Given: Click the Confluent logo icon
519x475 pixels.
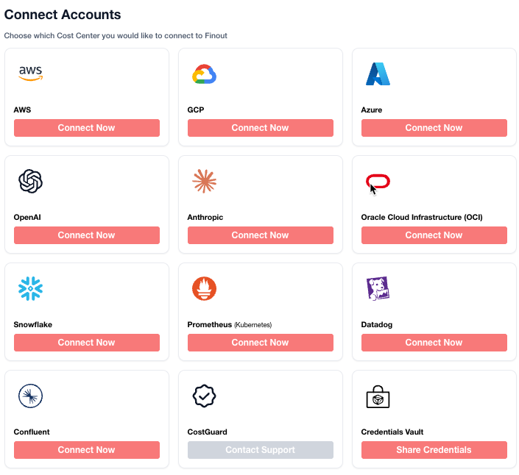Looking at the screenshot, I should pos(30,396).
